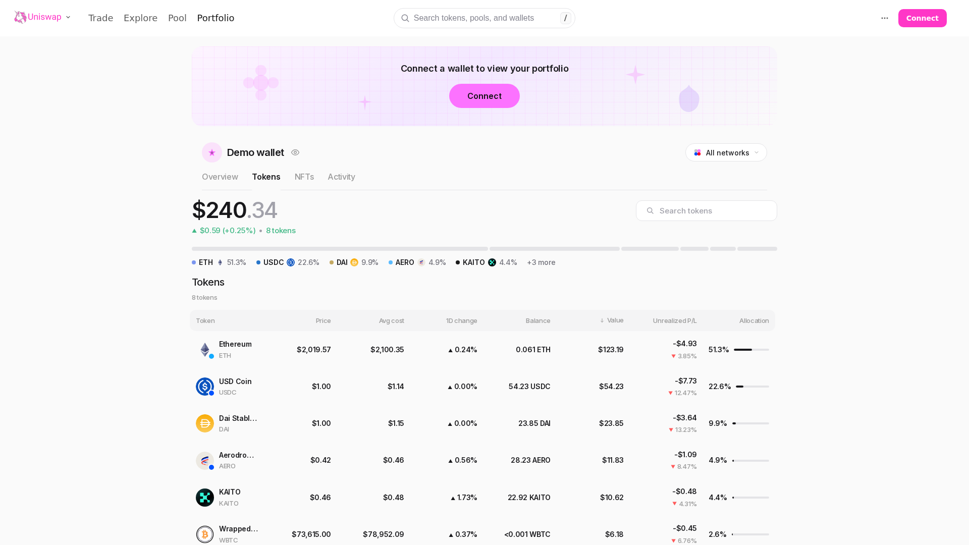Open the Explore menu
This screenshot has height=545, width=969.
click(x=141, y=18)
